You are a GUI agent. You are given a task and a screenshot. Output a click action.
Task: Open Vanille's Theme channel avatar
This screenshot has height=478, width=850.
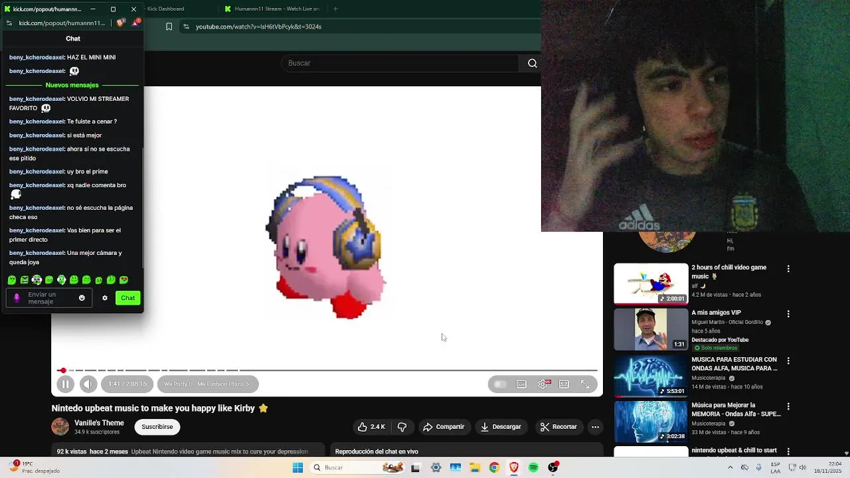(x=60, y=427)
